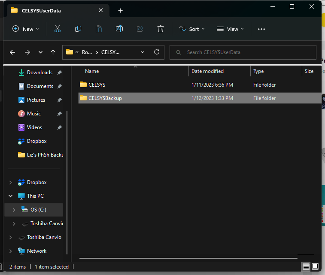The width and height of the screenshot is (325, 275).
Task: Expand the This PC tree node
Action: (x=10, y=196)
